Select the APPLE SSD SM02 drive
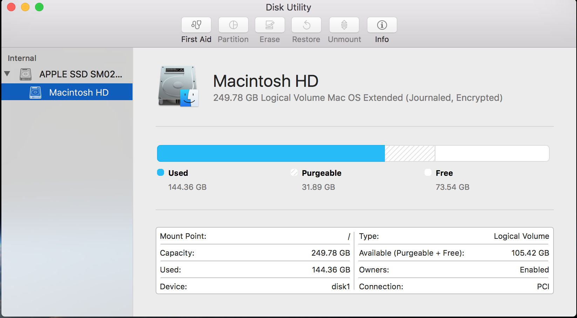Screen dimensions: 577x318 click(x=67, y=74)
